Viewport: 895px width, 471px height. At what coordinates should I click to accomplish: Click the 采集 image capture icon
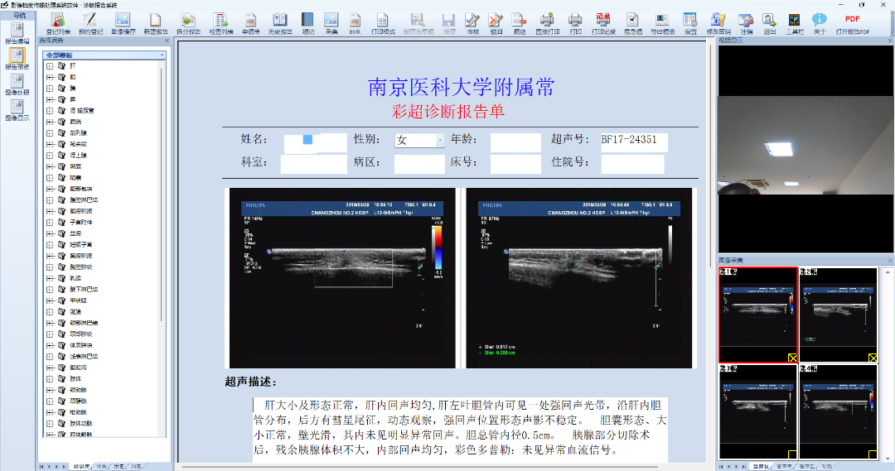tap(331, 24)
